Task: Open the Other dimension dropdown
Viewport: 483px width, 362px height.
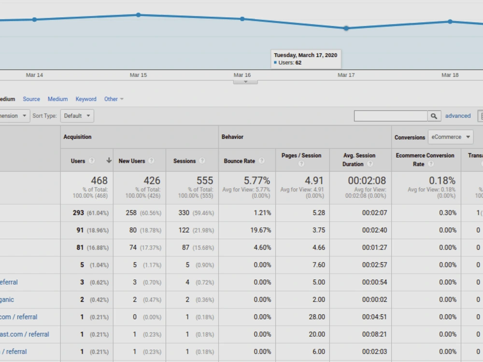Action: [114, 99]
